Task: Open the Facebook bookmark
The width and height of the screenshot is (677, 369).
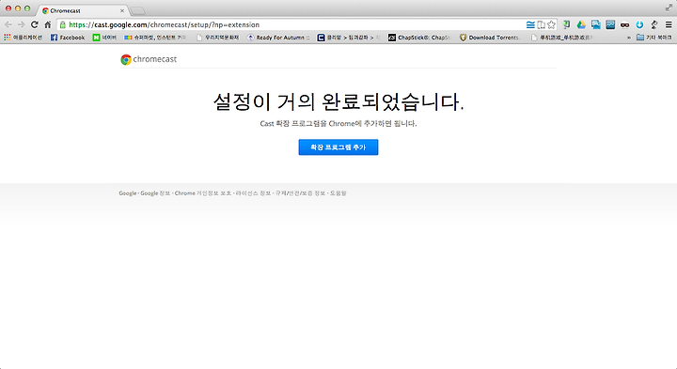Action: pos(68,38)
